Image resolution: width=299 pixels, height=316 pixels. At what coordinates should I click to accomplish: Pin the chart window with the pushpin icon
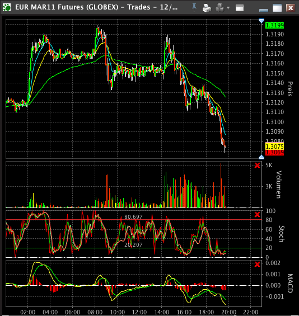coord(194,8)
